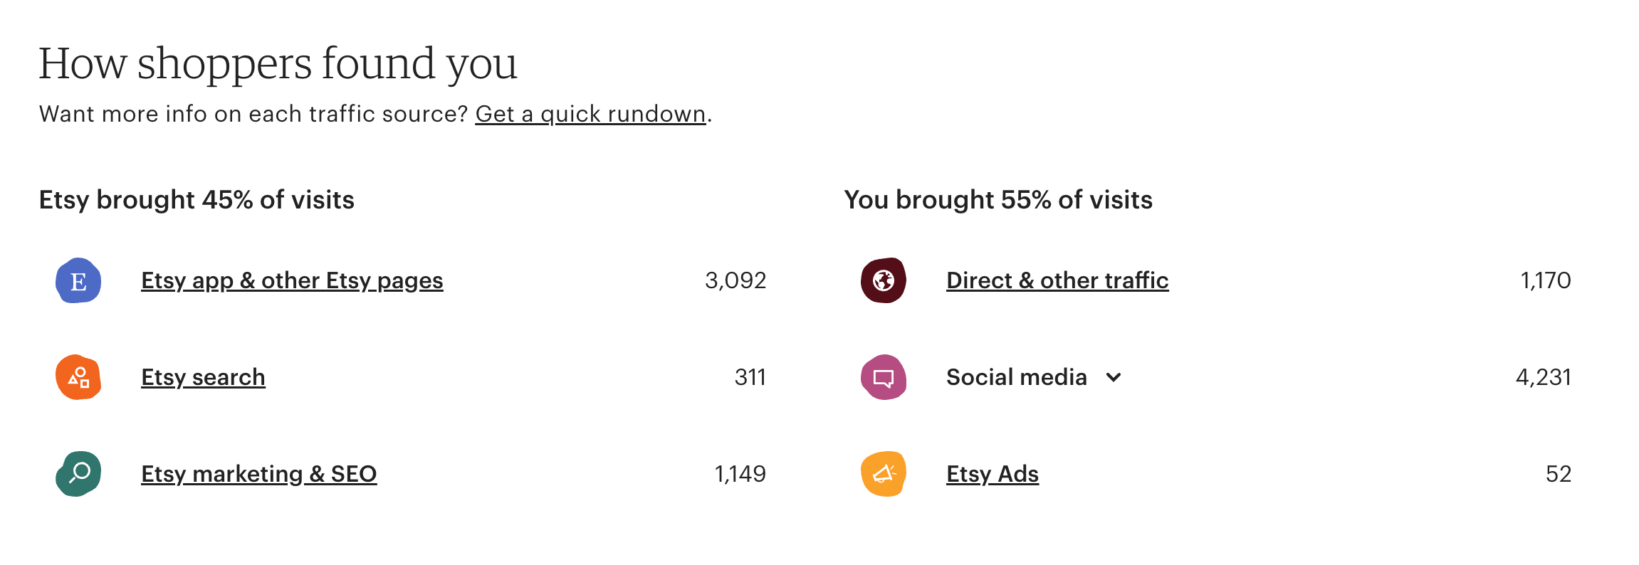
Task: Expand the Social media chevron arrow
Action: (x=1114, y=377)
